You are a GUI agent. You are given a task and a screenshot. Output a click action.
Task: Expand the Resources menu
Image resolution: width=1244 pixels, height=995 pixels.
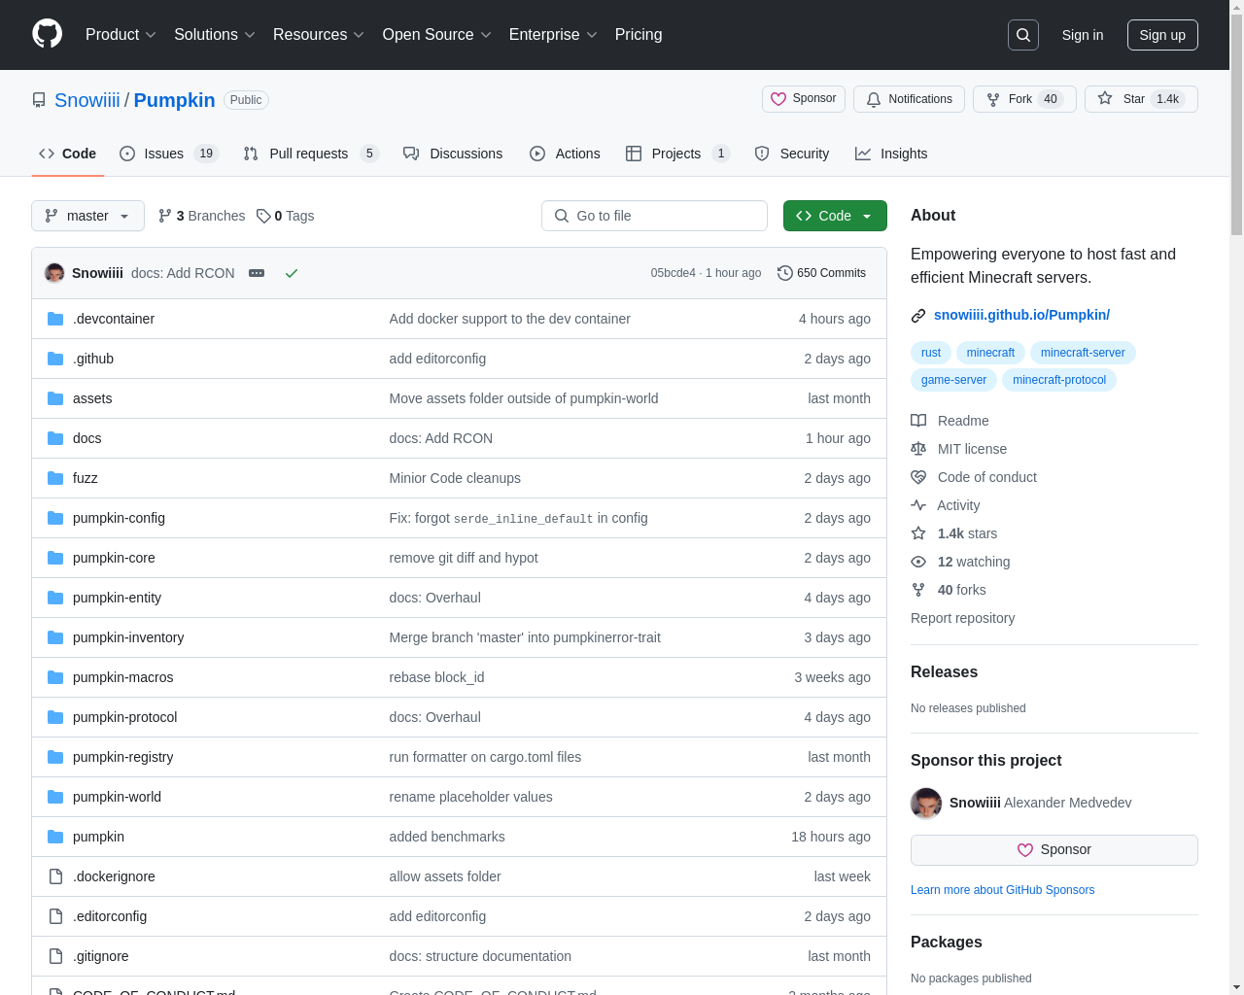pos(319,35)
